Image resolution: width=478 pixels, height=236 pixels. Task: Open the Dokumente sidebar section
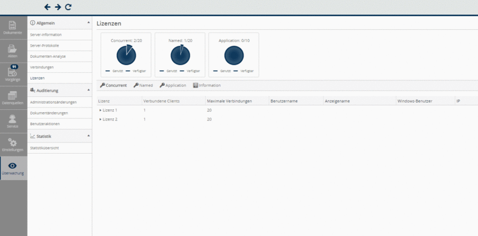click(x=13, y=28)
